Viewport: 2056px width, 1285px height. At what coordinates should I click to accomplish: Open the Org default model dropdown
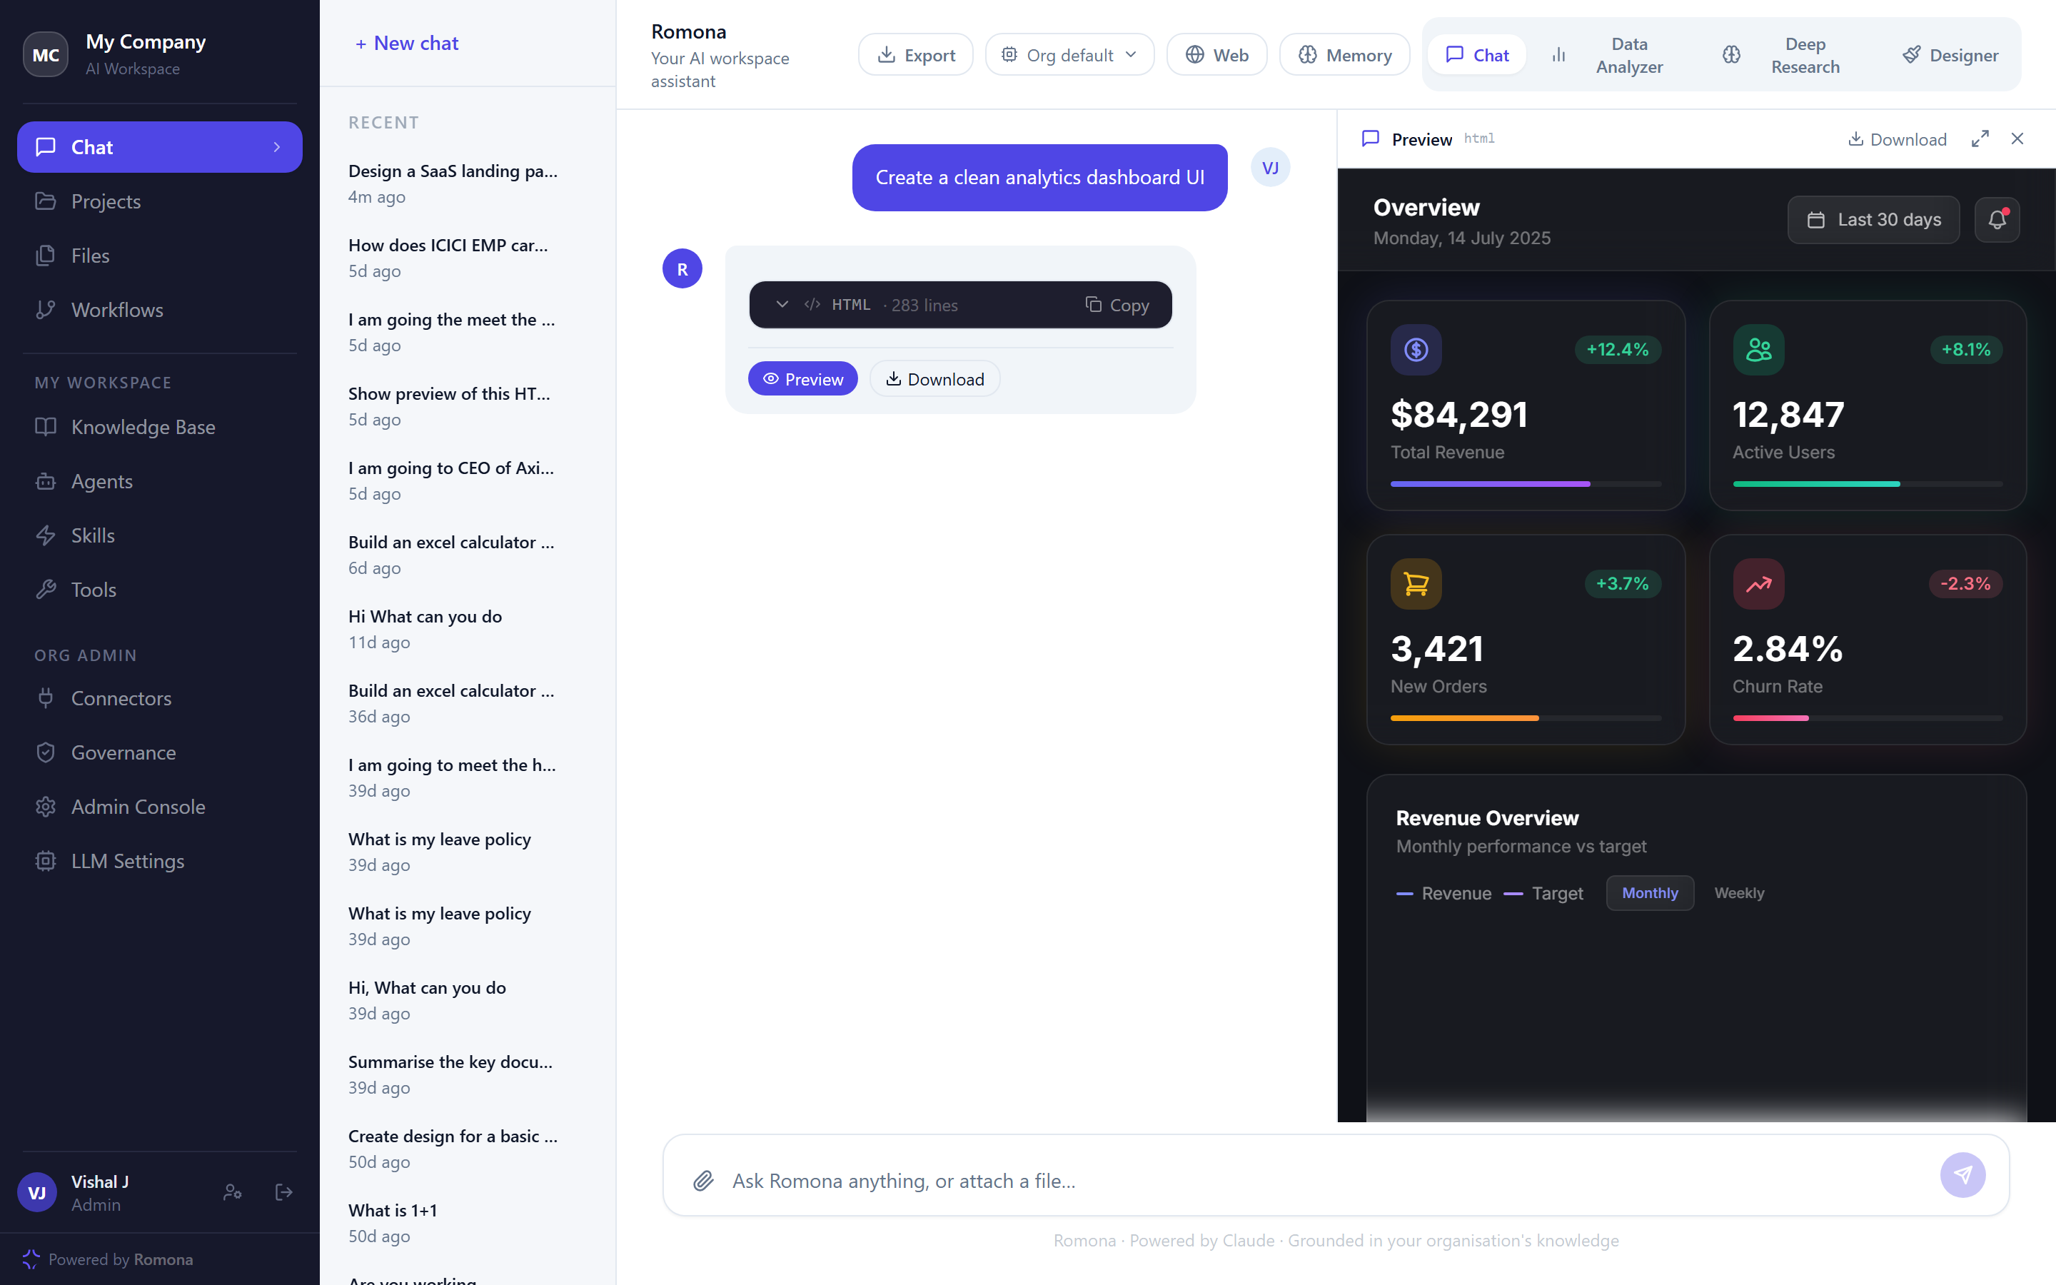point(1069,55)
